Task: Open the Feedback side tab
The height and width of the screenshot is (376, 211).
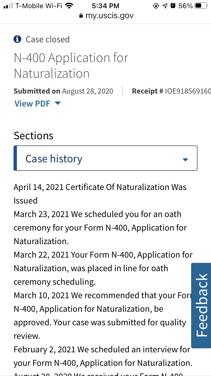Action: [201, 306]
